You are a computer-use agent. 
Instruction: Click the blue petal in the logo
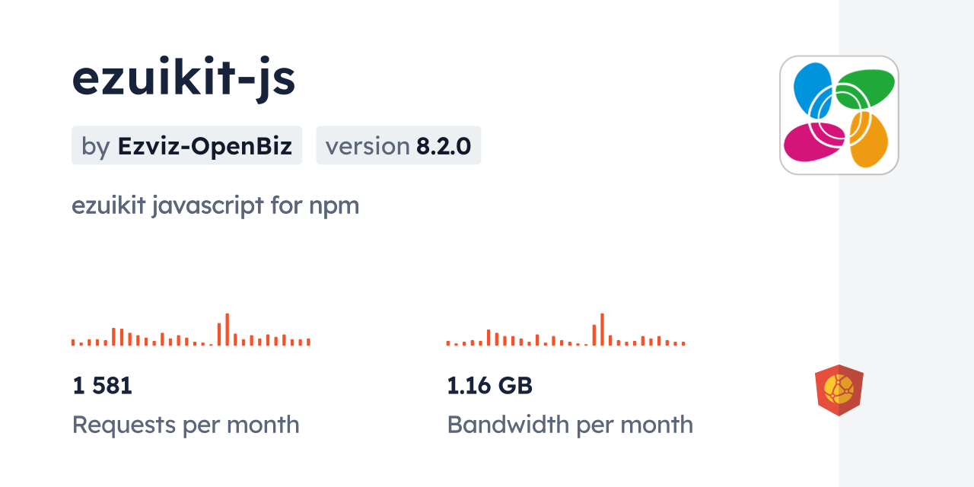[x=811, y=85]
